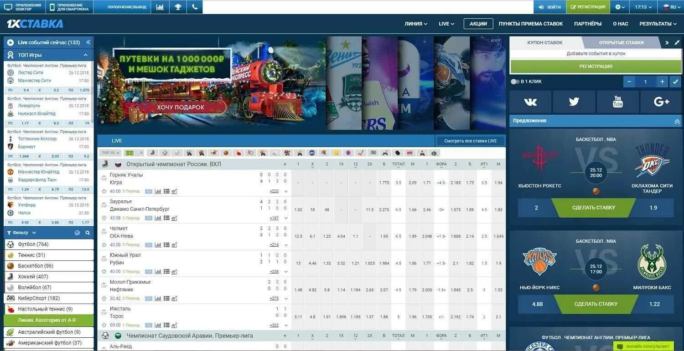Switch to КУПОН СТАВОК tab

click(545, 42)
